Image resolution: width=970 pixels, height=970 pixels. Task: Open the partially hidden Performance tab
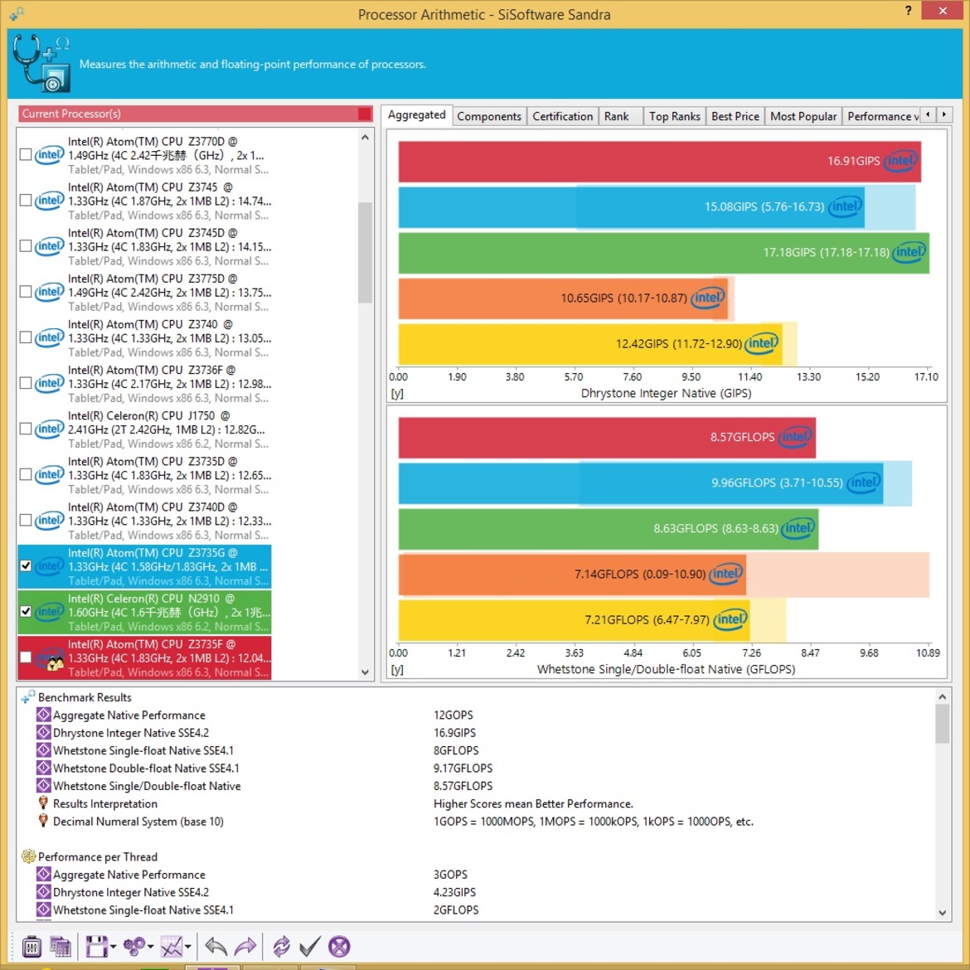[x=881, y=116]
